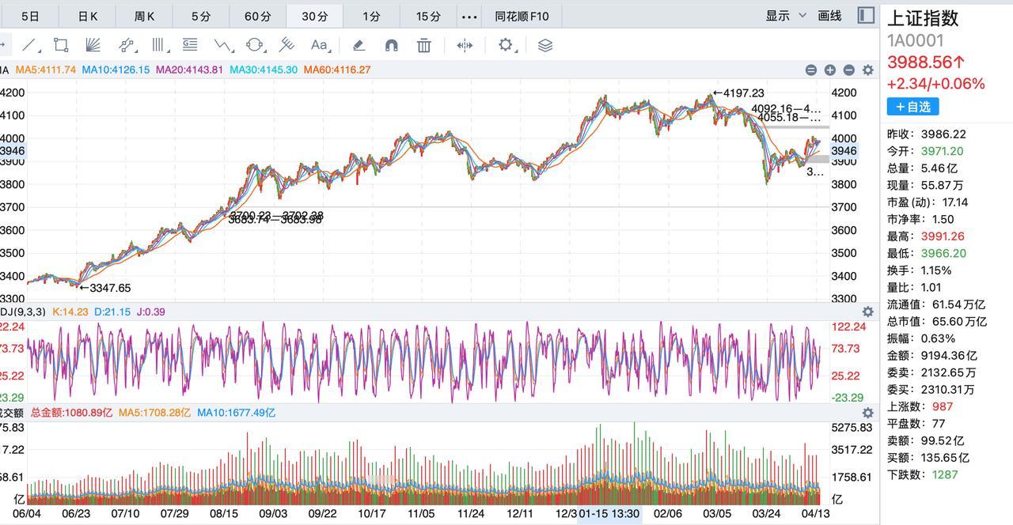1013x525 pixels.
Task: Toggle the magnet snap icon
Action: point(391,45)
